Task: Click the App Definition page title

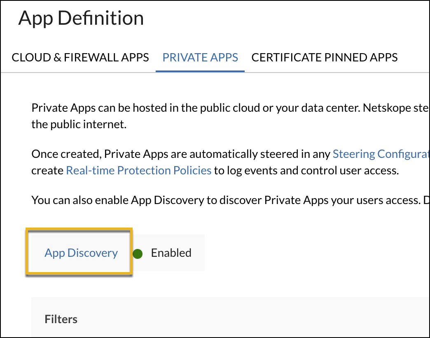Action: point(81,18)
